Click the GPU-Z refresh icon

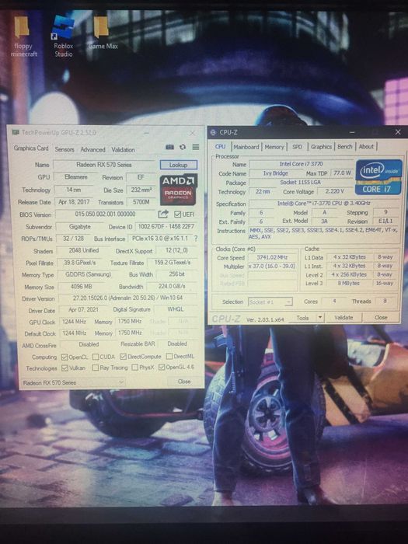183,147
